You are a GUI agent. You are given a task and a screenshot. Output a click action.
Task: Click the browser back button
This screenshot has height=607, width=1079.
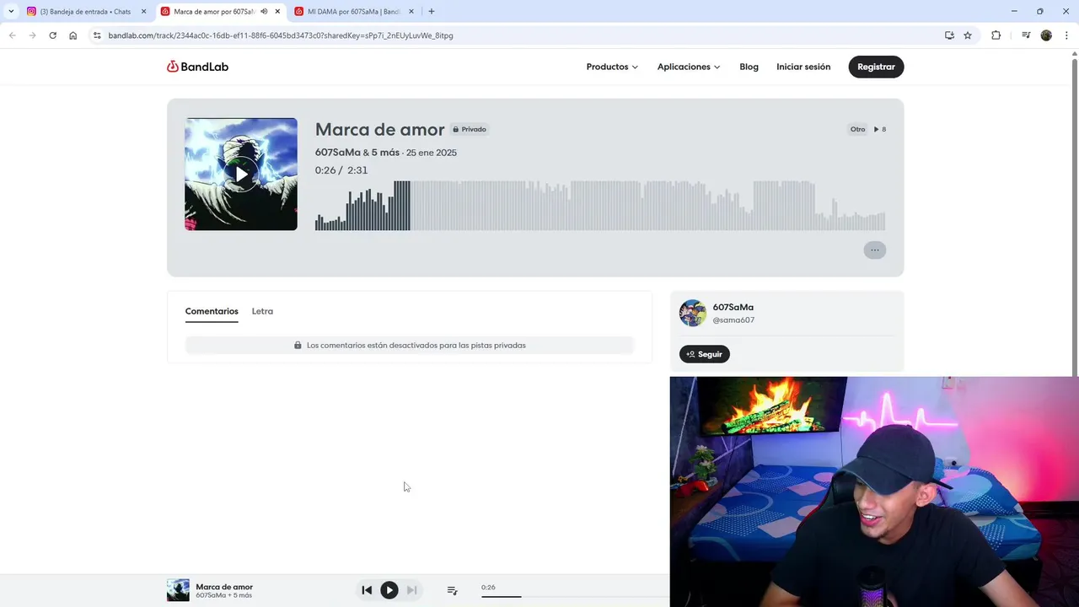(12, 35)
